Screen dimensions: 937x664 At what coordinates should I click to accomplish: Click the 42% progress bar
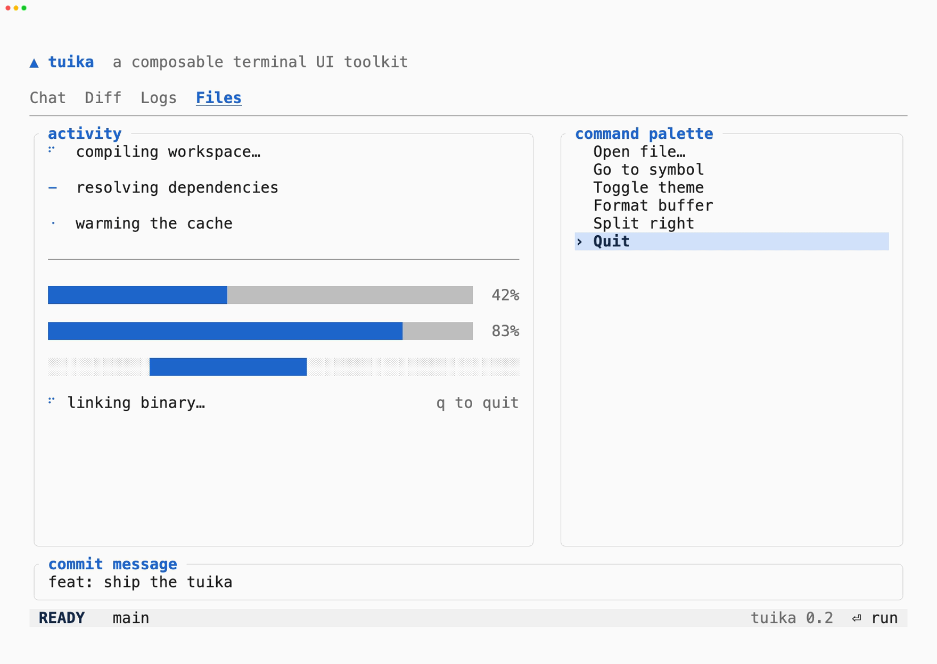pyautogui.click(x=260, y=295)
